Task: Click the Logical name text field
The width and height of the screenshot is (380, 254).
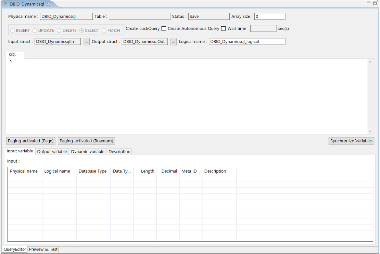Action: (x=247, y=41)
